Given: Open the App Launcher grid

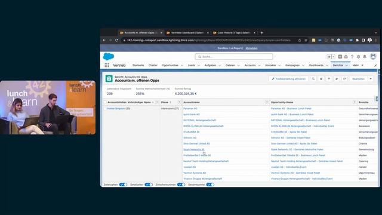Looking at the screenshot, I should tap(107, 65).
